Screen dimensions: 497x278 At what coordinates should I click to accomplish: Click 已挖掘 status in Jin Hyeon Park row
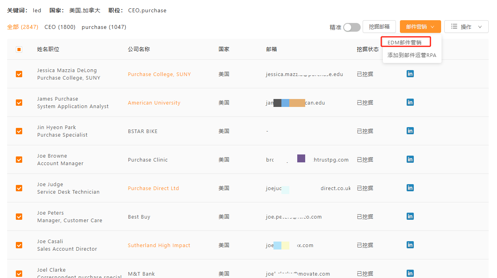pyautogui.click(x=365, y=131)
